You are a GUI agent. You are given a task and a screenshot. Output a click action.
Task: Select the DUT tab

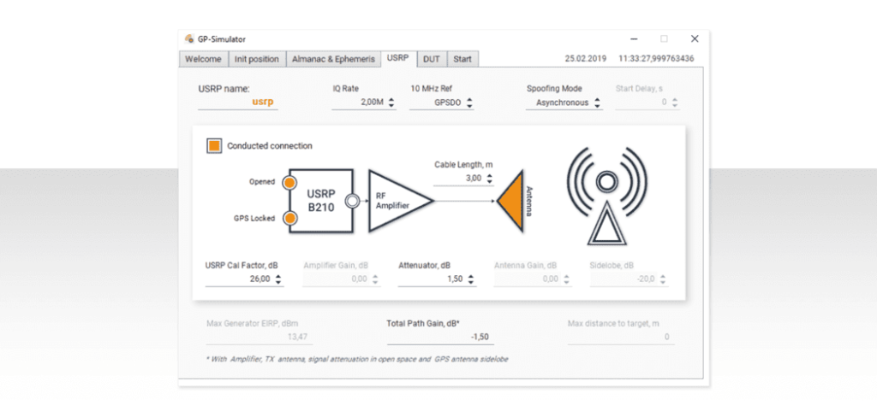(x=431, y=59)
